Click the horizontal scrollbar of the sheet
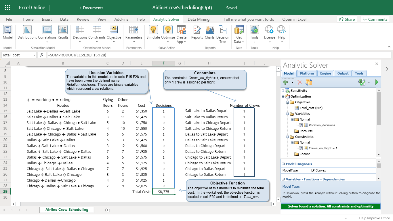This screenshot has height=221, width=393. click(144, 204)
